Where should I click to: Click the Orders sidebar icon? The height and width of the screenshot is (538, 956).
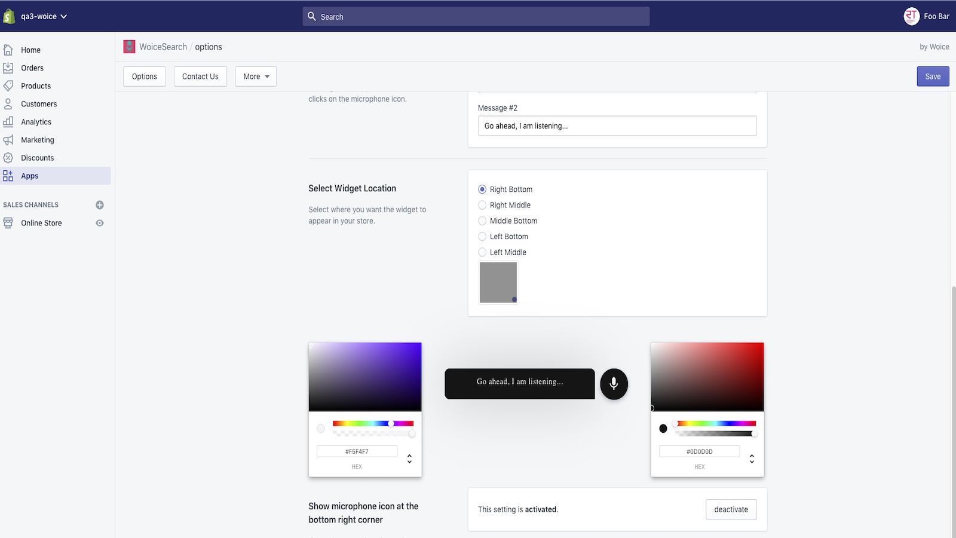(8, 68)
